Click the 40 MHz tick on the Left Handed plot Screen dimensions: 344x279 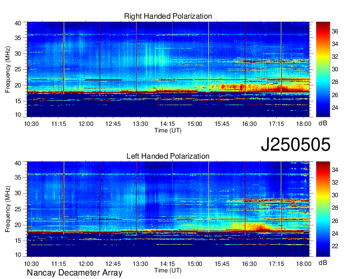point(18,163)
